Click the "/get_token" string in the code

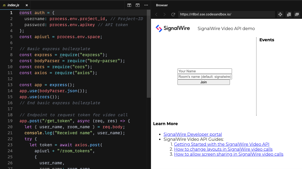[x=57, y=121]
